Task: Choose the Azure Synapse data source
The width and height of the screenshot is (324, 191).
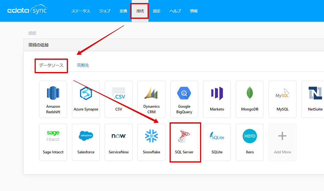Action: pyautogui.click(x=86, y=99)
